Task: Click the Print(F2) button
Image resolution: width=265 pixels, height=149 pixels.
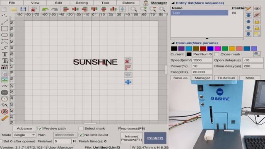Action: pos(155,138)
